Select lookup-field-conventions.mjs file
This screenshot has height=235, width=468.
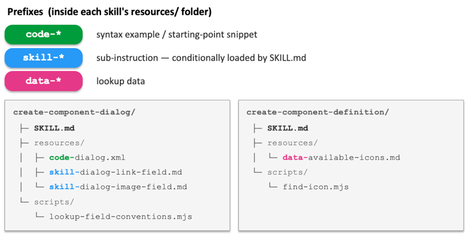coord(120,216)
